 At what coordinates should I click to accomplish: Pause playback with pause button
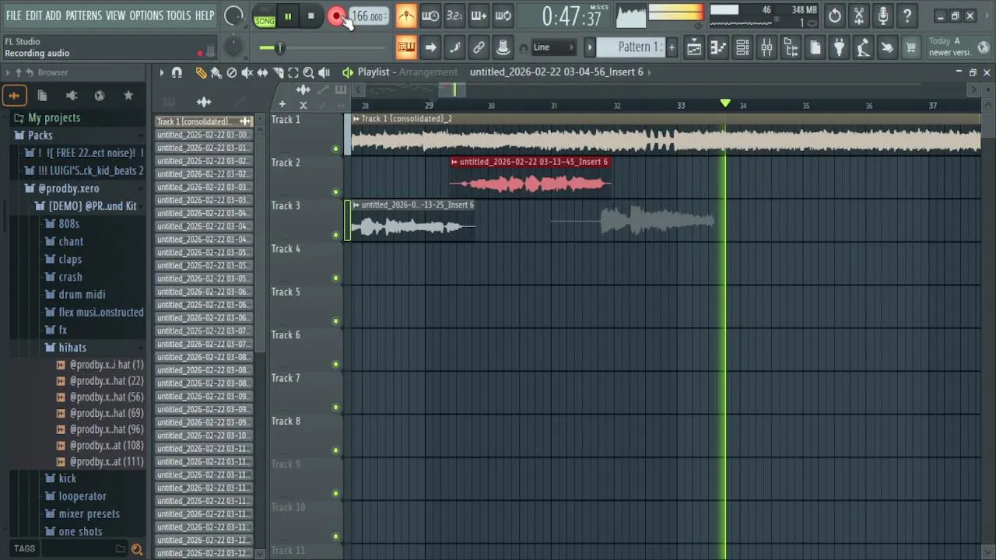[x=288, y=16]
